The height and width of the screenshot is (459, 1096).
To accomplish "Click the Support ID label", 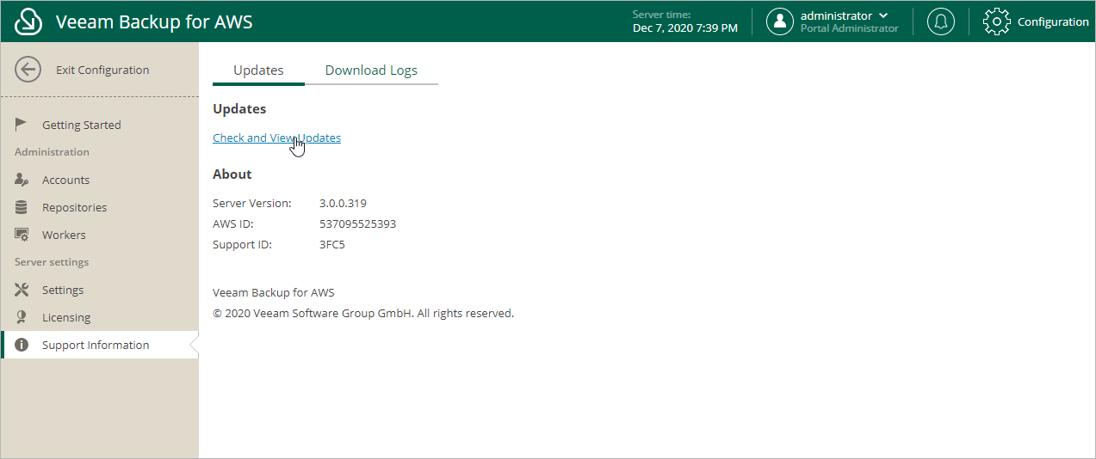I will (x=242, y=244).
